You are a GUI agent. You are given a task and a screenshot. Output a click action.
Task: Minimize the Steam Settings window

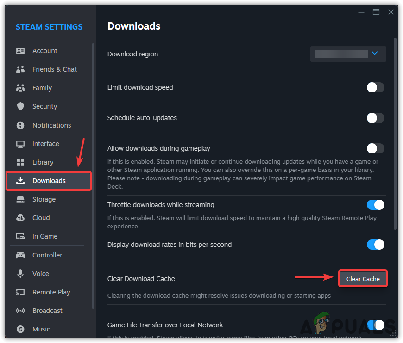click(361, 12)
